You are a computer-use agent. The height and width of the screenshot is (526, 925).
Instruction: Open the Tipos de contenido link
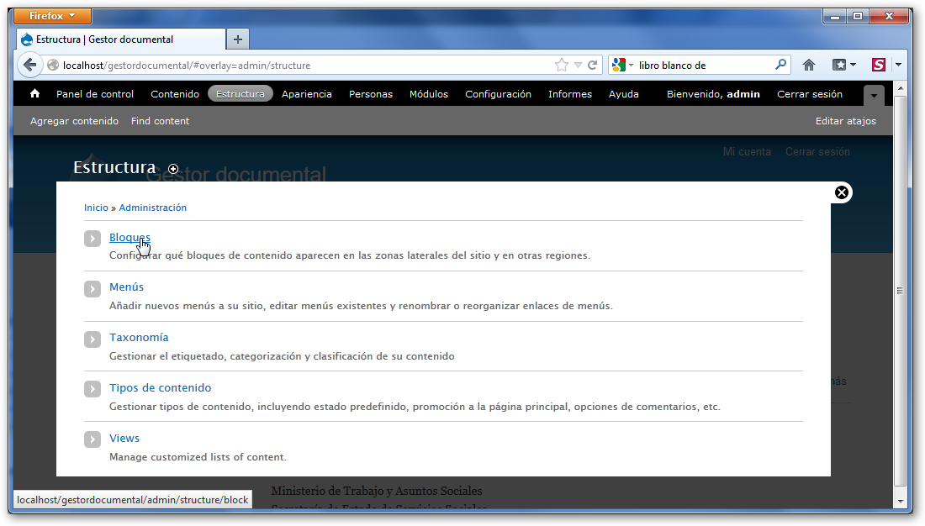point(160,388)
